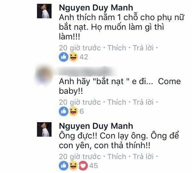
Task: Click the haha emoji beside count 42
Action: pyautogui.click(x=74, y=57)
